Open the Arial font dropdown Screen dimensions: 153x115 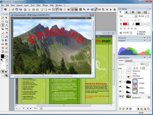coord(136,16)
